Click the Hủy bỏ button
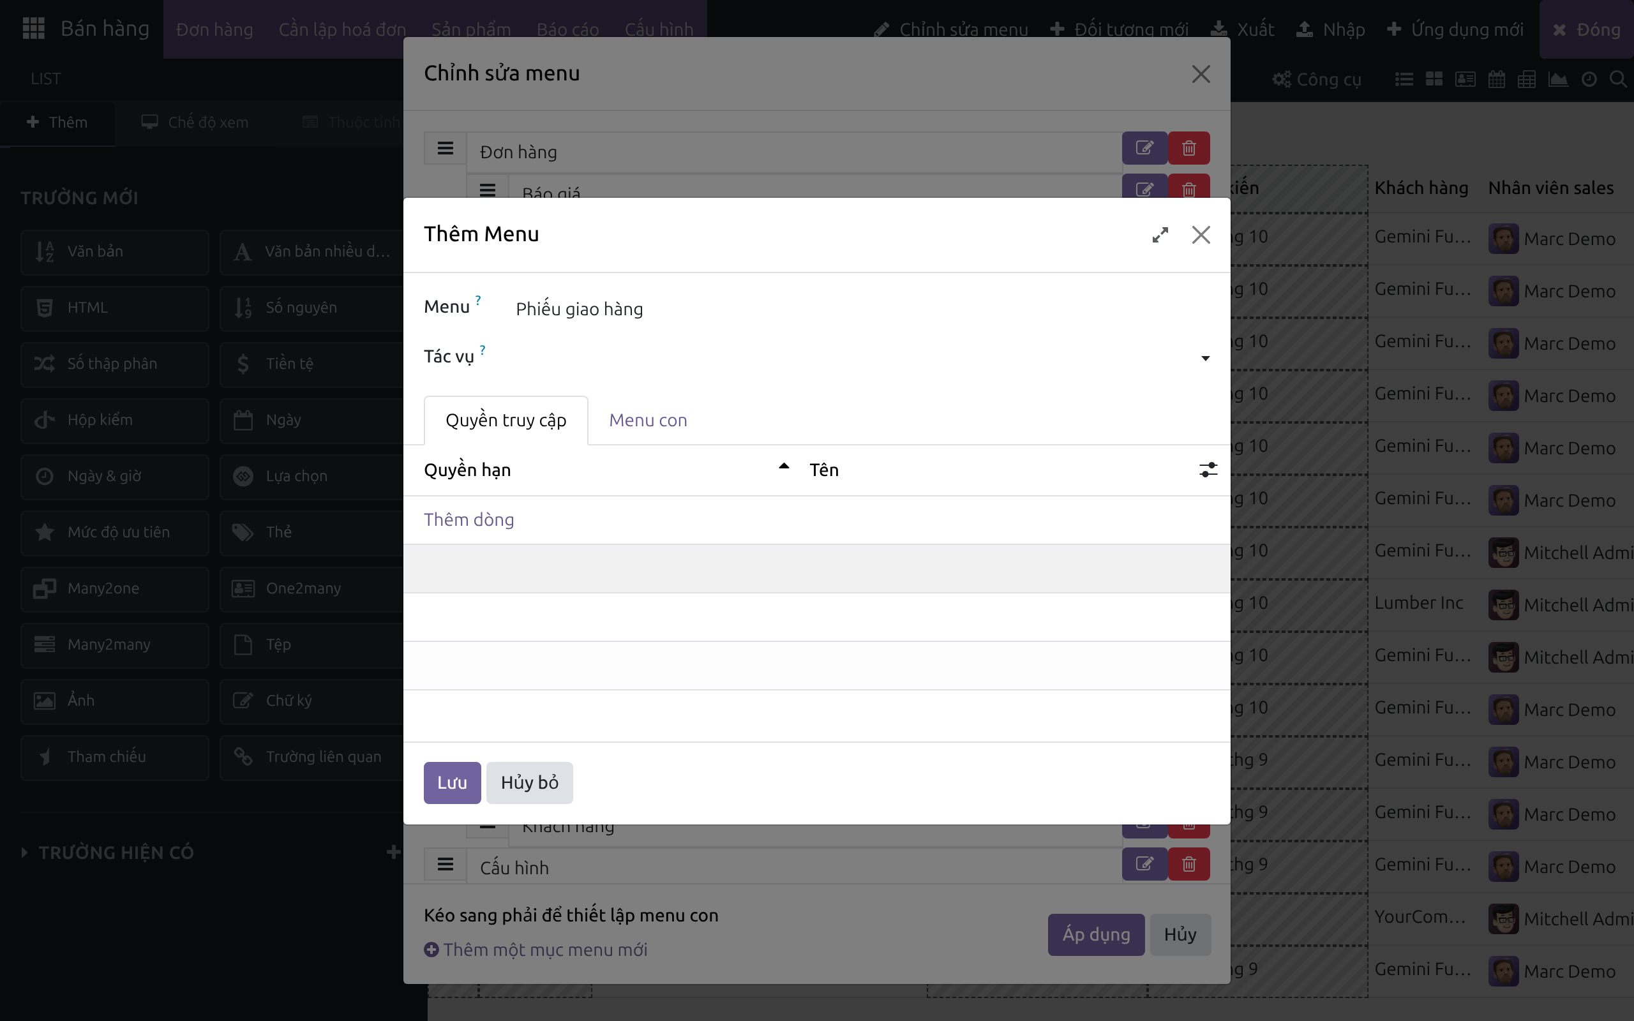This screenshot has width=1634, height=1021. pyautogui.click(x=529, y=782)
